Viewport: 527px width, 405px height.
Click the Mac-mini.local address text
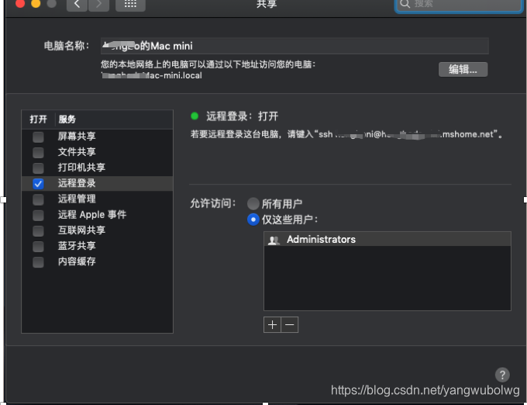pos(152,75)
